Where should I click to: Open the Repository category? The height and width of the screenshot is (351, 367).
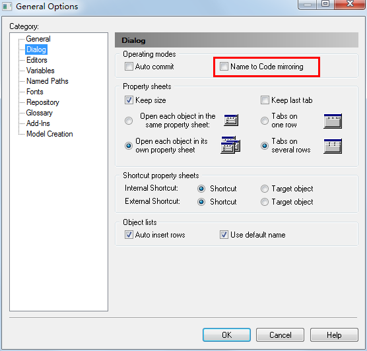click(x=43, y=102)
